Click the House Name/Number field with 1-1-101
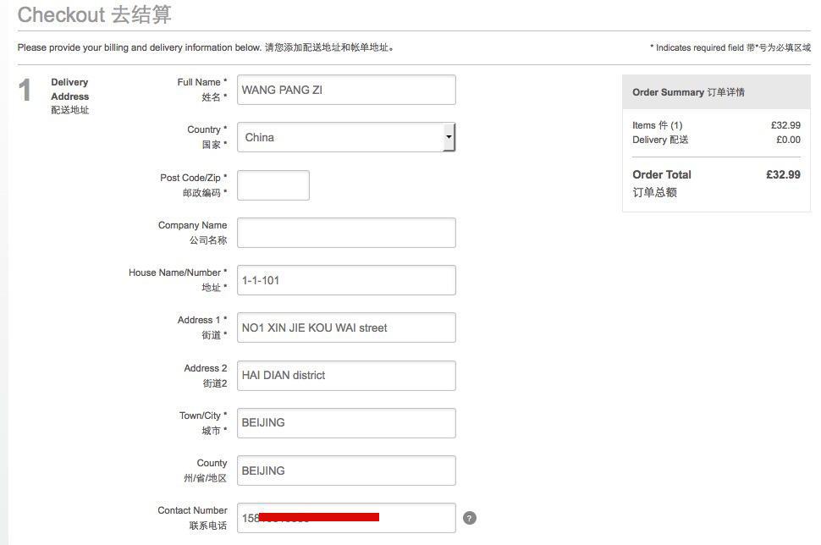The height and width of the screenshot is (545, 821). [x=346, y=280]
